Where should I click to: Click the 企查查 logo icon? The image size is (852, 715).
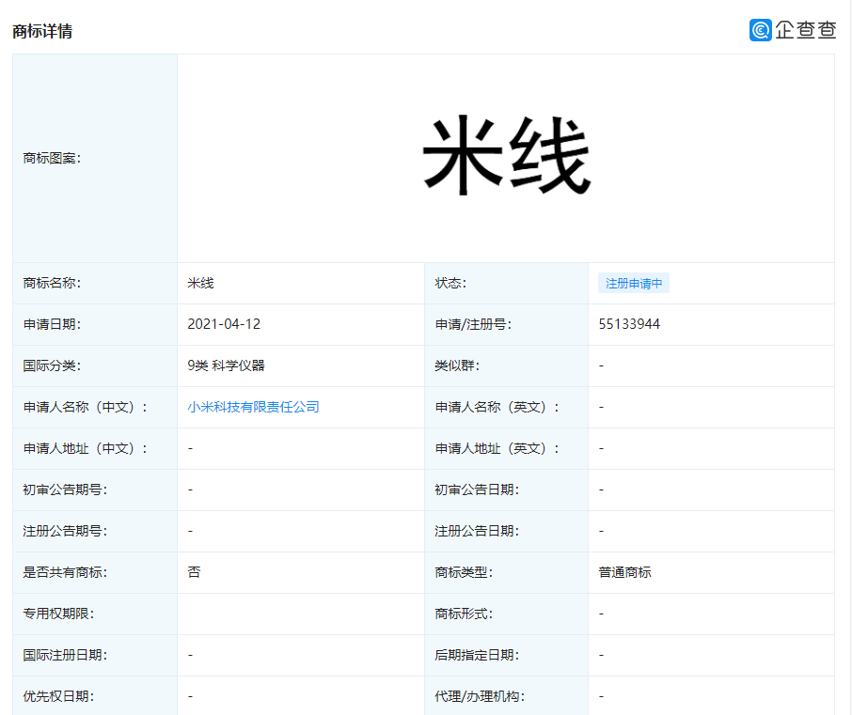tap(761, 30)
